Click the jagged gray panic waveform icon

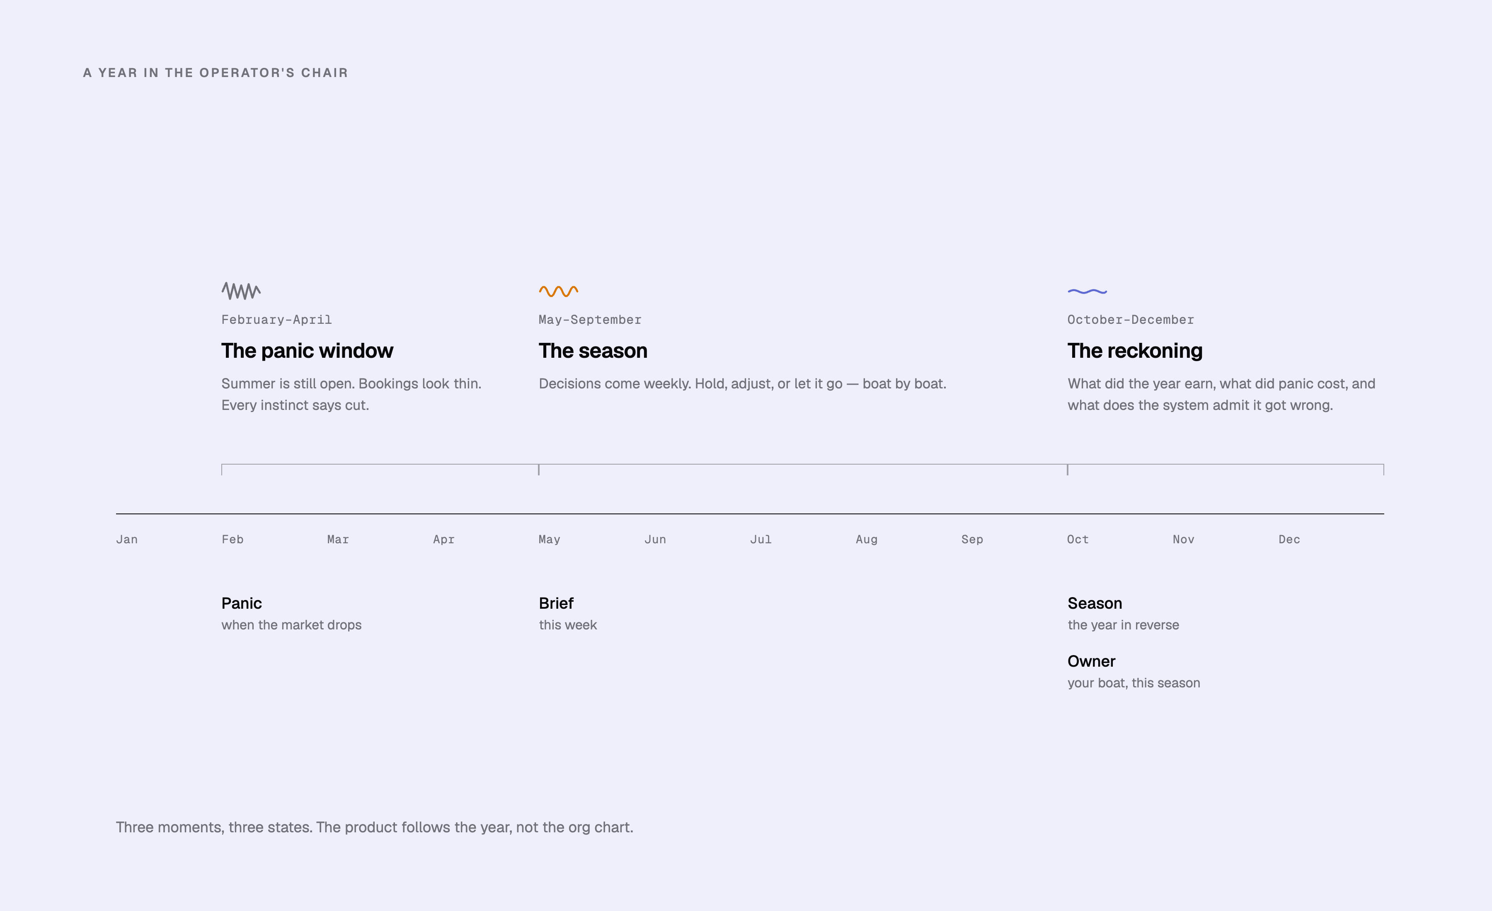point(241,291)
